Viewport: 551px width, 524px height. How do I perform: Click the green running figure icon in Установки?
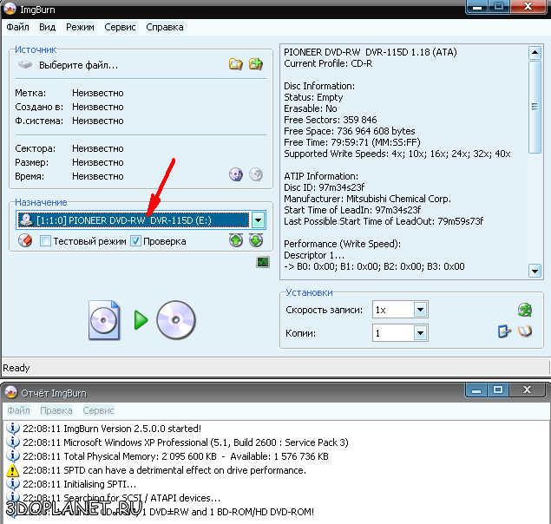(x=524, y=310)
